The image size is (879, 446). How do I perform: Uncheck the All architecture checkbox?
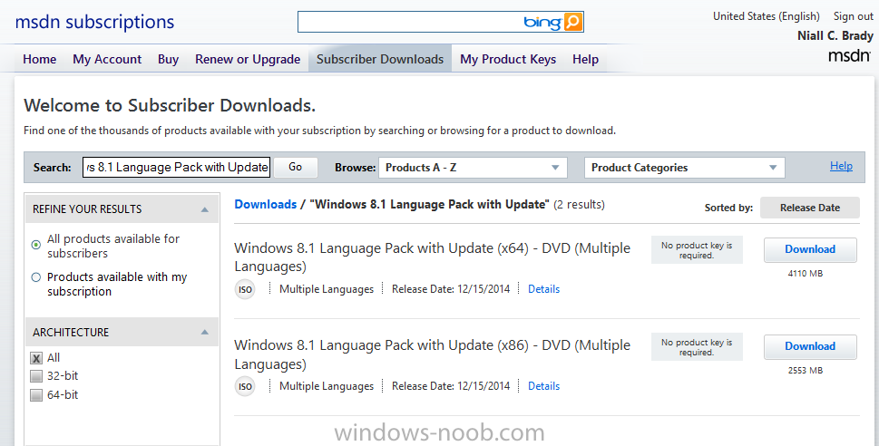pos(36,358)
